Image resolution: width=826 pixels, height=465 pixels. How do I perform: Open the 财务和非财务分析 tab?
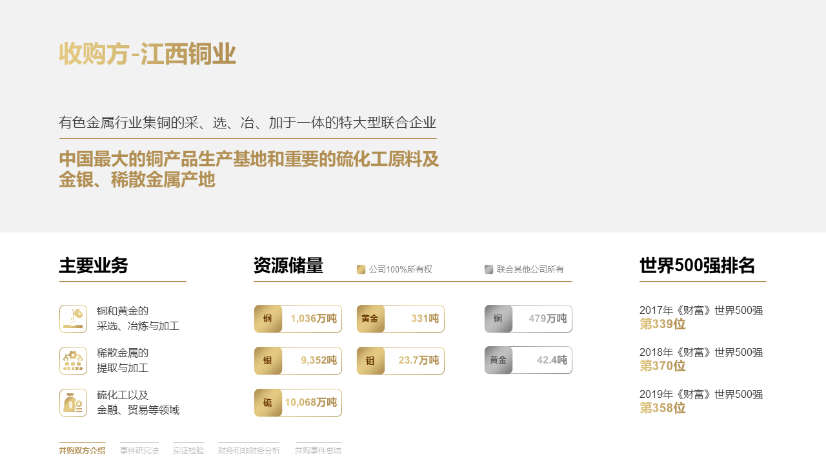[x=249, y=450]
